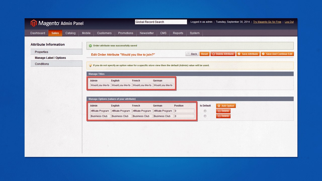Screen dimensions: 322x181
Task: Click the Position column header
Action: (x=179, y=106)
